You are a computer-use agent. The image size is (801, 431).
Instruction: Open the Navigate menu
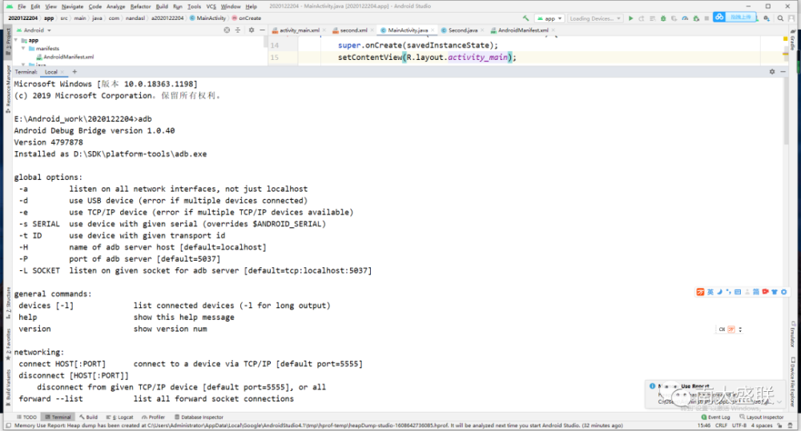tap(73, 6)
